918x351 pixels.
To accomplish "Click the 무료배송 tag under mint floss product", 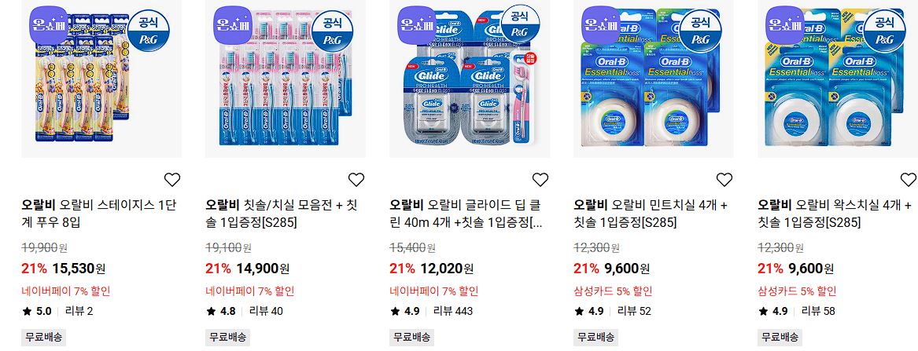I will tap(595, 337).
